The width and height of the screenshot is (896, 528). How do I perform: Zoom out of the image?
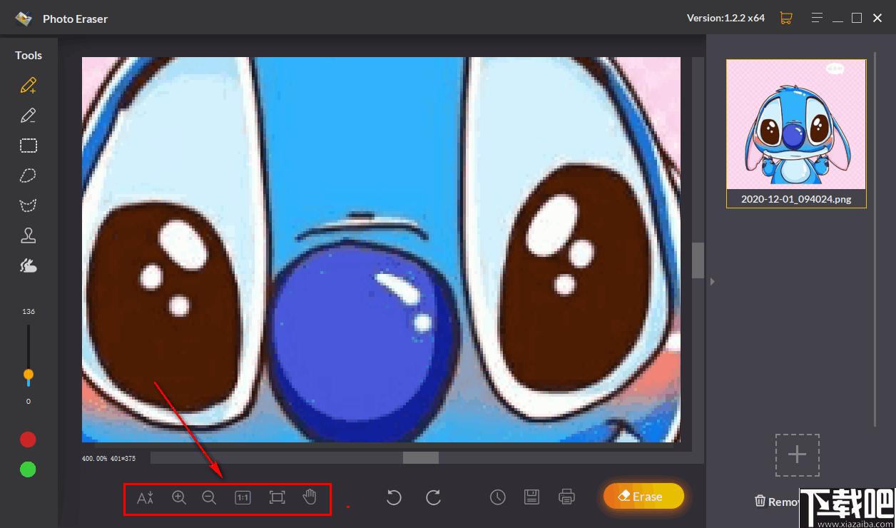click(x=209, y=497)
